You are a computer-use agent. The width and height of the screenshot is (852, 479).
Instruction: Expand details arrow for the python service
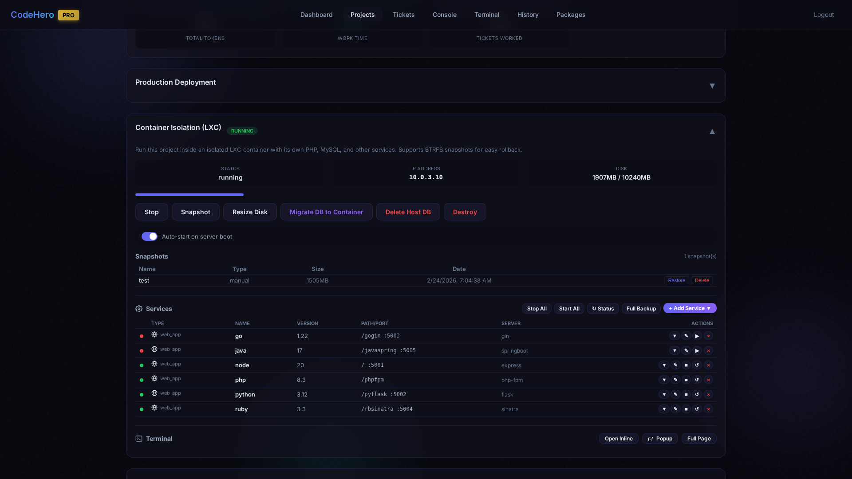664,395
